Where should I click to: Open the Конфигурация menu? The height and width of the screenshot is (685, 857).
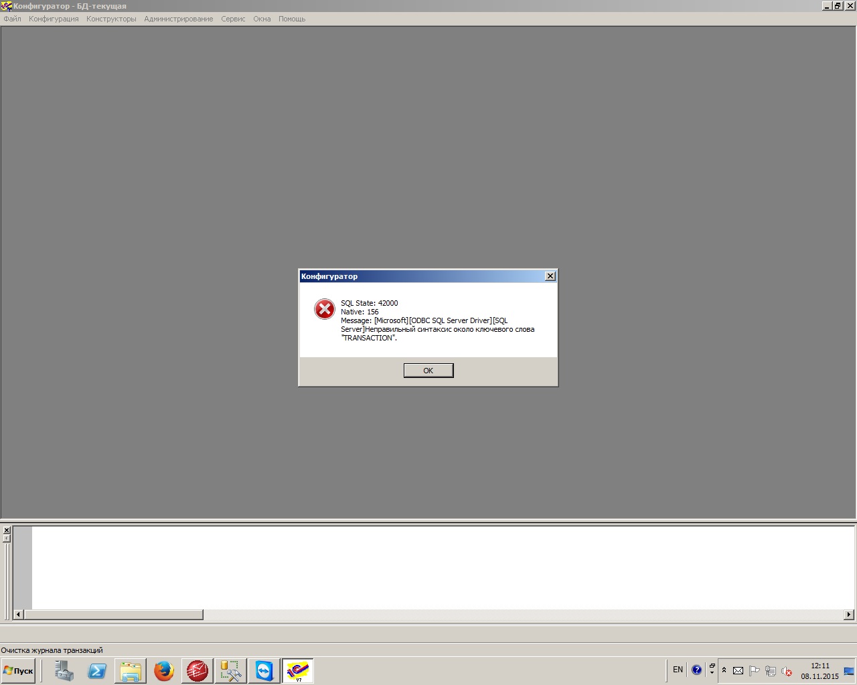tap(54, 19)
